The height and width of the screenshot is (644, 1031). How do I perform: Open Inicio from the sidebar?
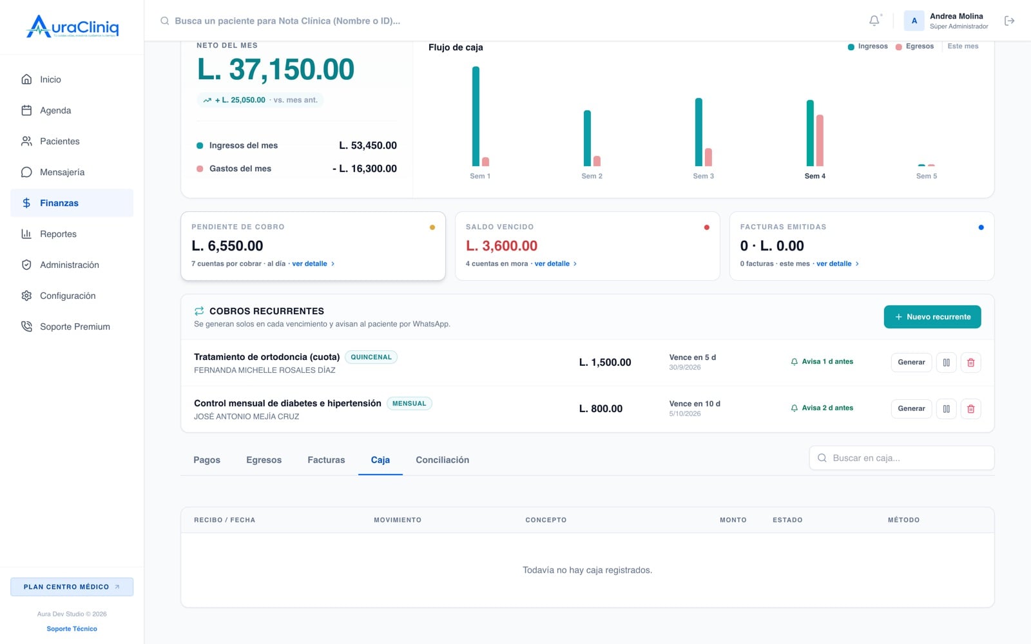[x=72, y=79]
